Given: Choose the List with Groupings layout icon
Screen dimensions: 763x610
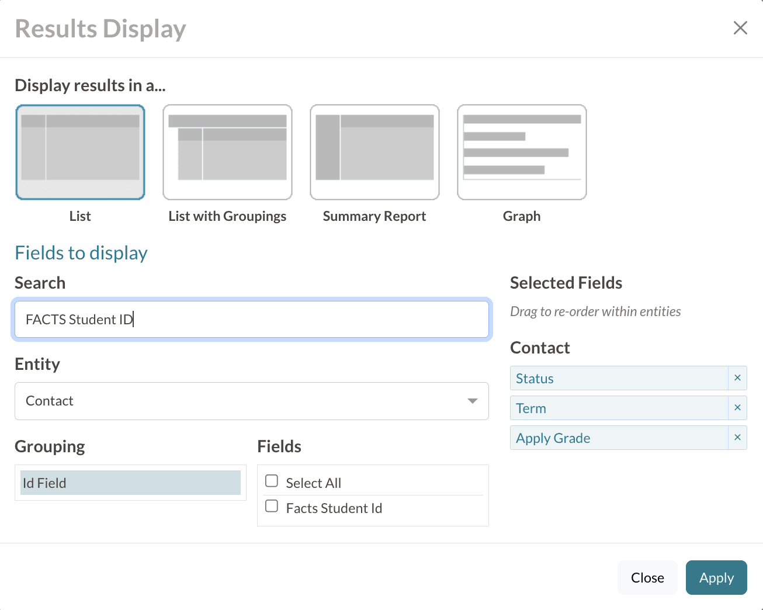Looking at the screenshot, I should coord(227,152).
